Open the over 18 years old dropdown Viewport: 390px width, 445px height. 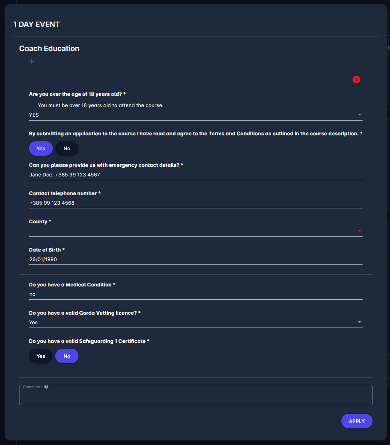195,115
